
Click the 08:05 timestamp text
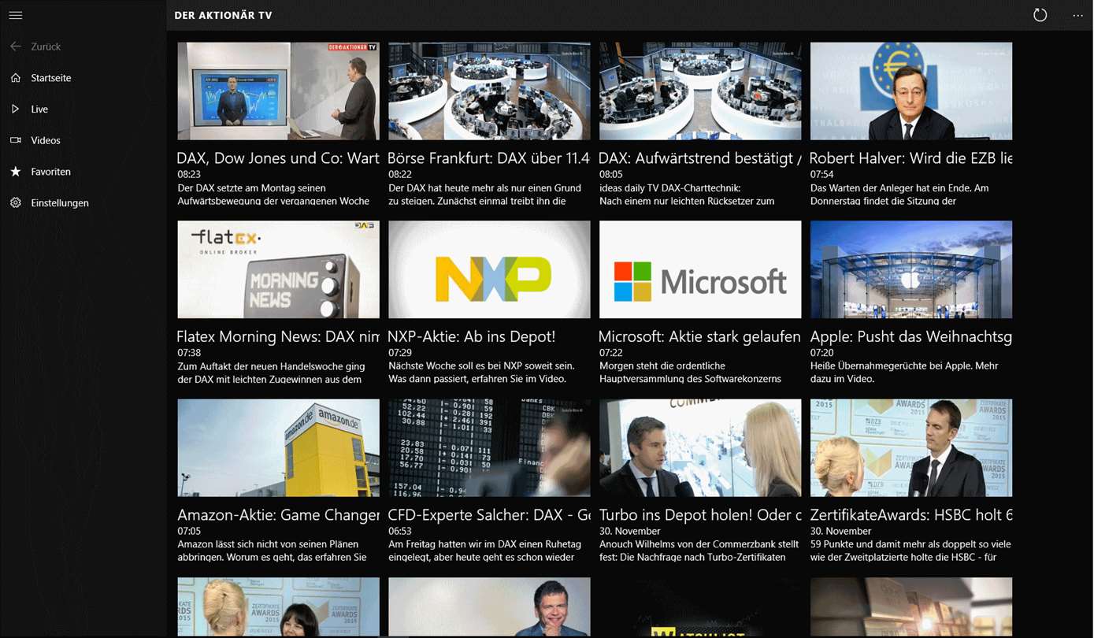click(611, 175)
